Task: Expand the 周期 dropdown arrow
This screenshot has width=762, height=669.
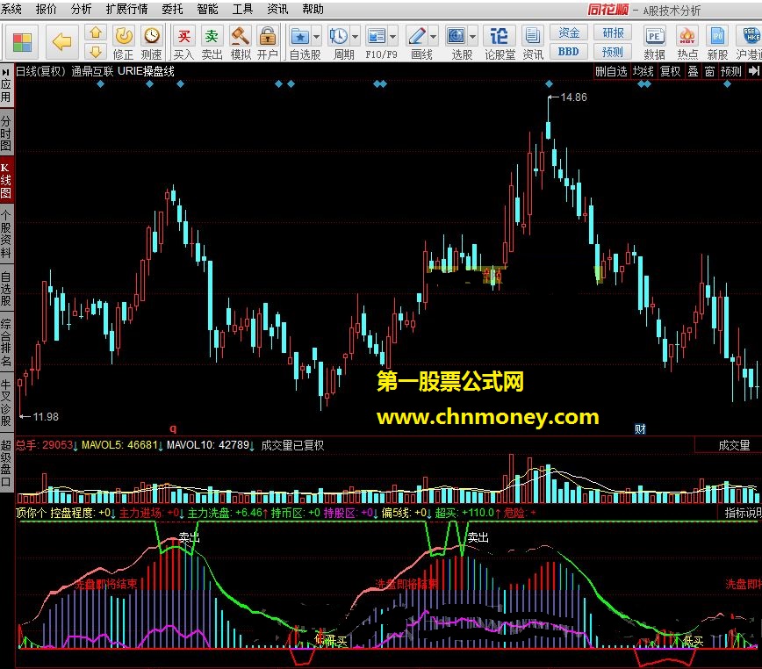Action: click(356, 37)
